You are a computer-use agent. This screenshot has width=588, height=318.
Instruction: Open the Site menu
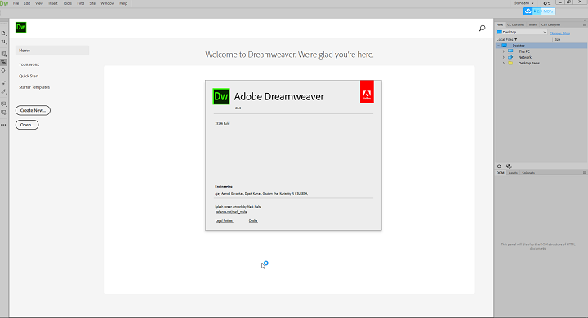point(92,3)
